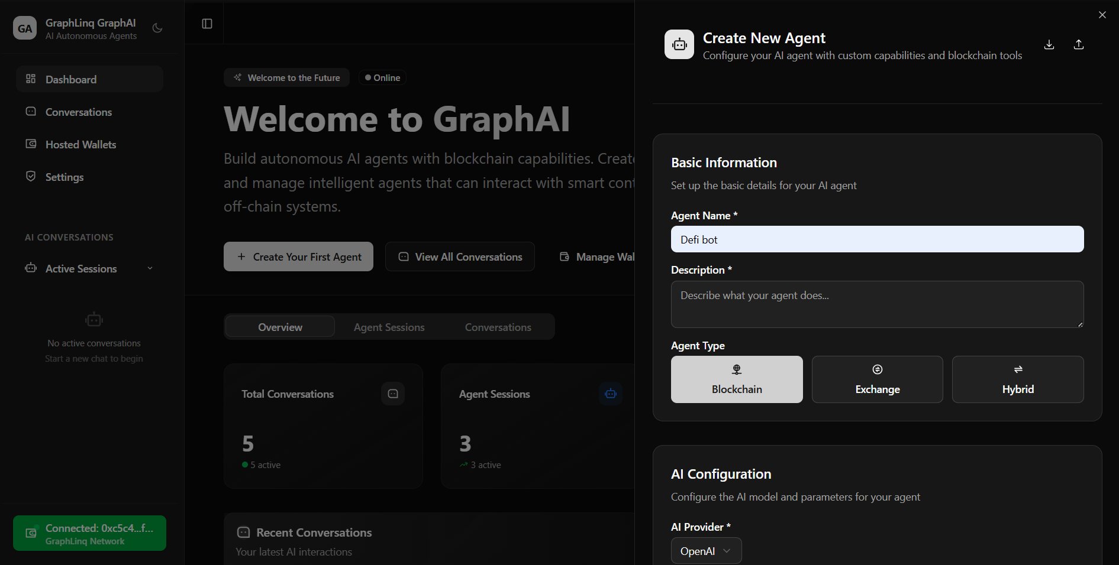The height and width of the screenshot is (565, 1119).
Task: Collapse the Active Sessions section
Action: click(149, 268)
